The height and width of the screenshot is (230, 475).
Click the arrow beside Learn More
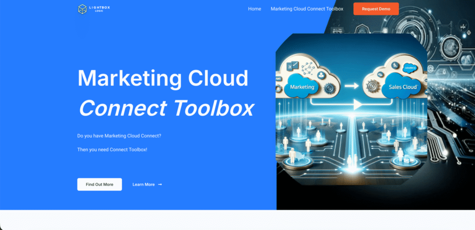tap(160, 184)
